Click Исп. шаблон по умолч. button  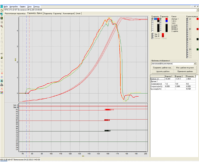185,68
